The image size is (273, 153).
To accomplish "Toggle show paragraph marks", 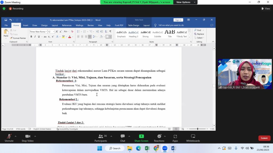I will 110,31.
